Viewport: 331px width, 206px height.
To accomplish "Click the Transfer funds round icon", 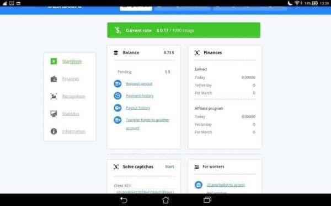I will tap(118, 120).
